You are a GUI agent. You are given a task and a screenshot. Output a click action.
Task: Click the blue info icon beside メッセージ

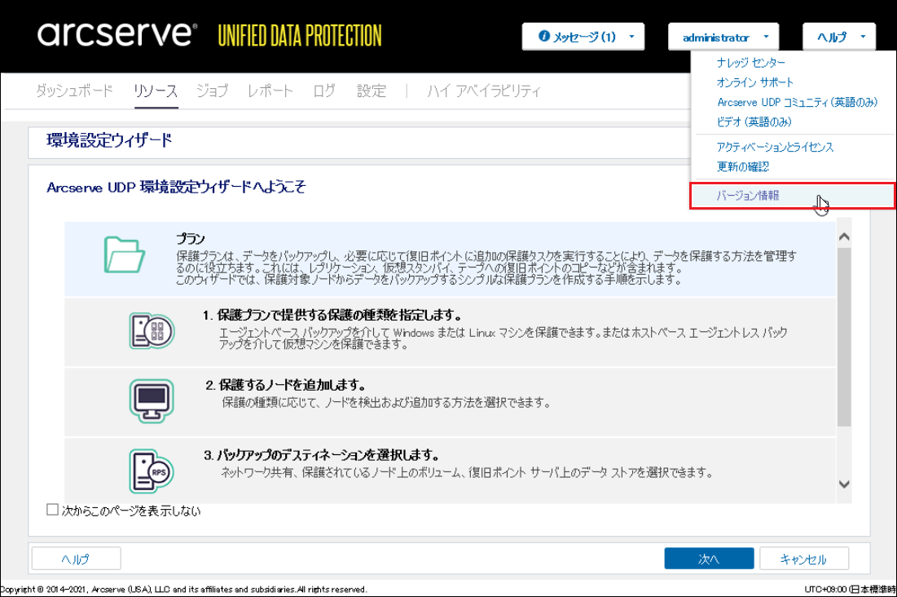544,37
